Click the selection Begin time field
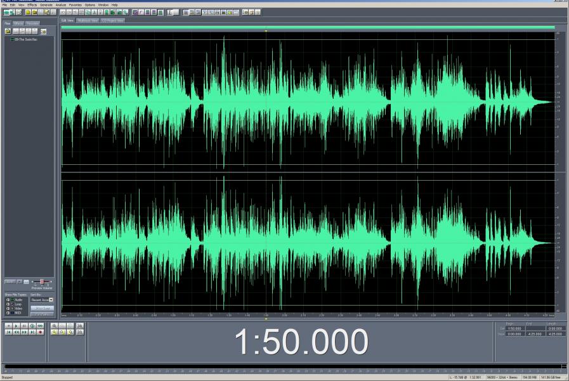 pos(514,328)
